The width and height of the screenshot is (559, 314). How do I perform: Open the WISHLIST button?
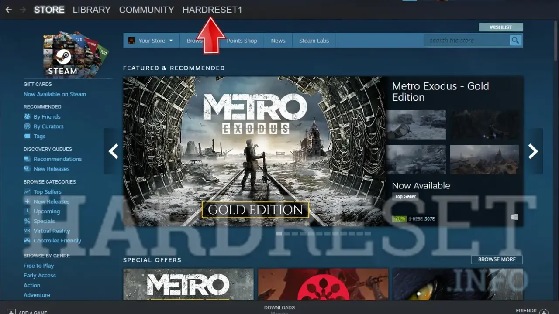[501, 27]
